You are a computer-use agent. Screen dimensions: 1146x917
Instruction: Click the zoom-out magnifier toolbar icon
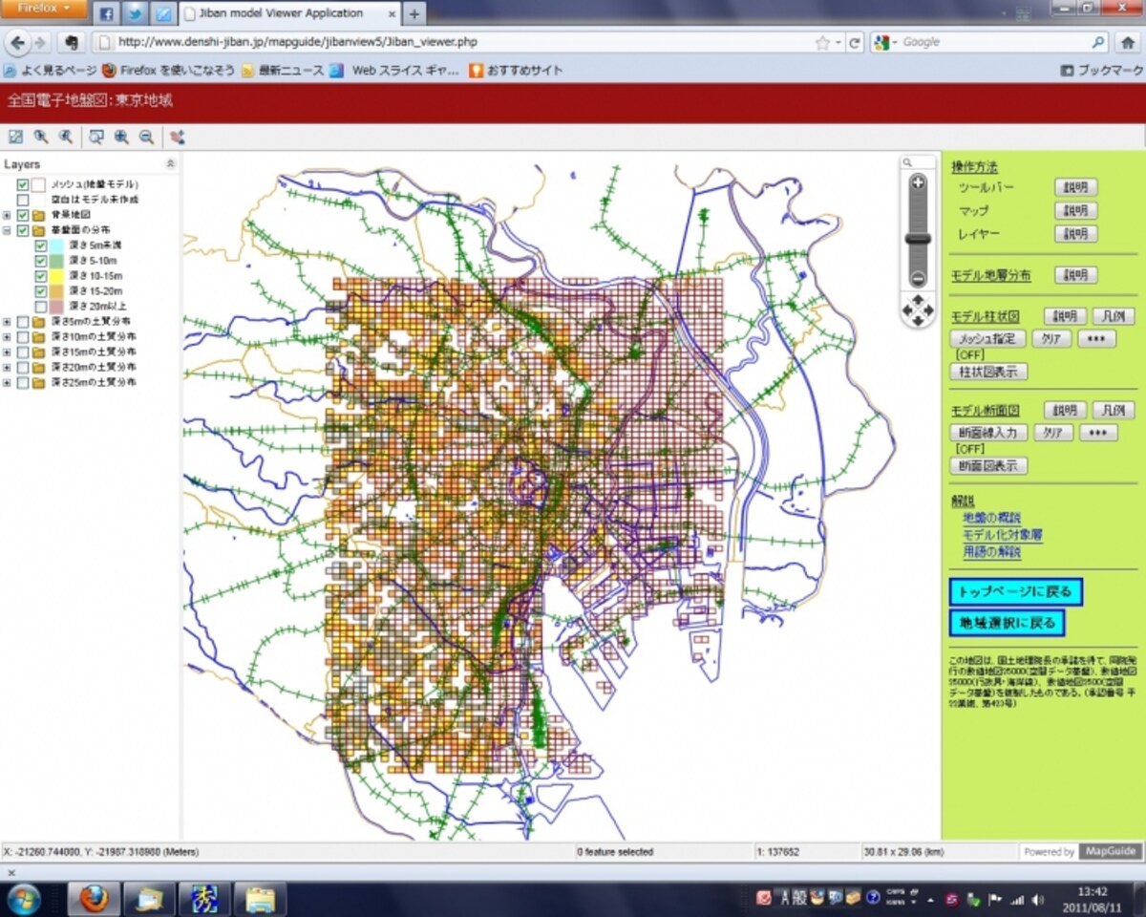146,137
